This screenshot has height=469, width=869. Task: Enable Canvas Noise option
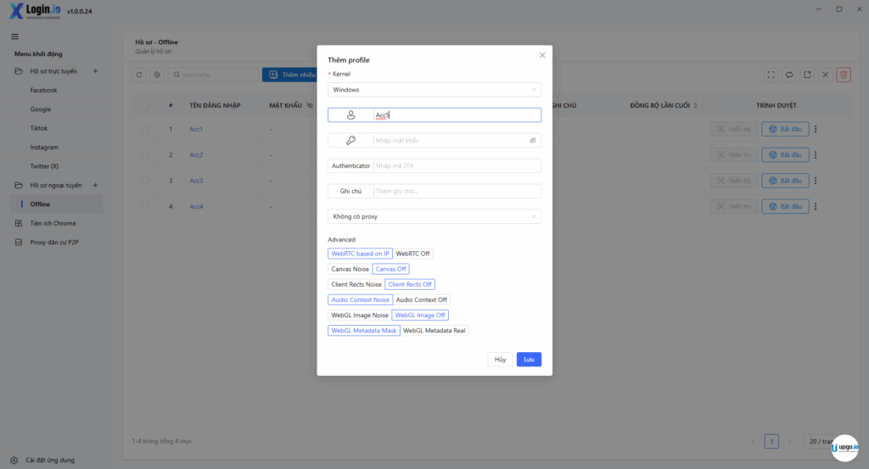pyautogui.click(x=350, y=269)
